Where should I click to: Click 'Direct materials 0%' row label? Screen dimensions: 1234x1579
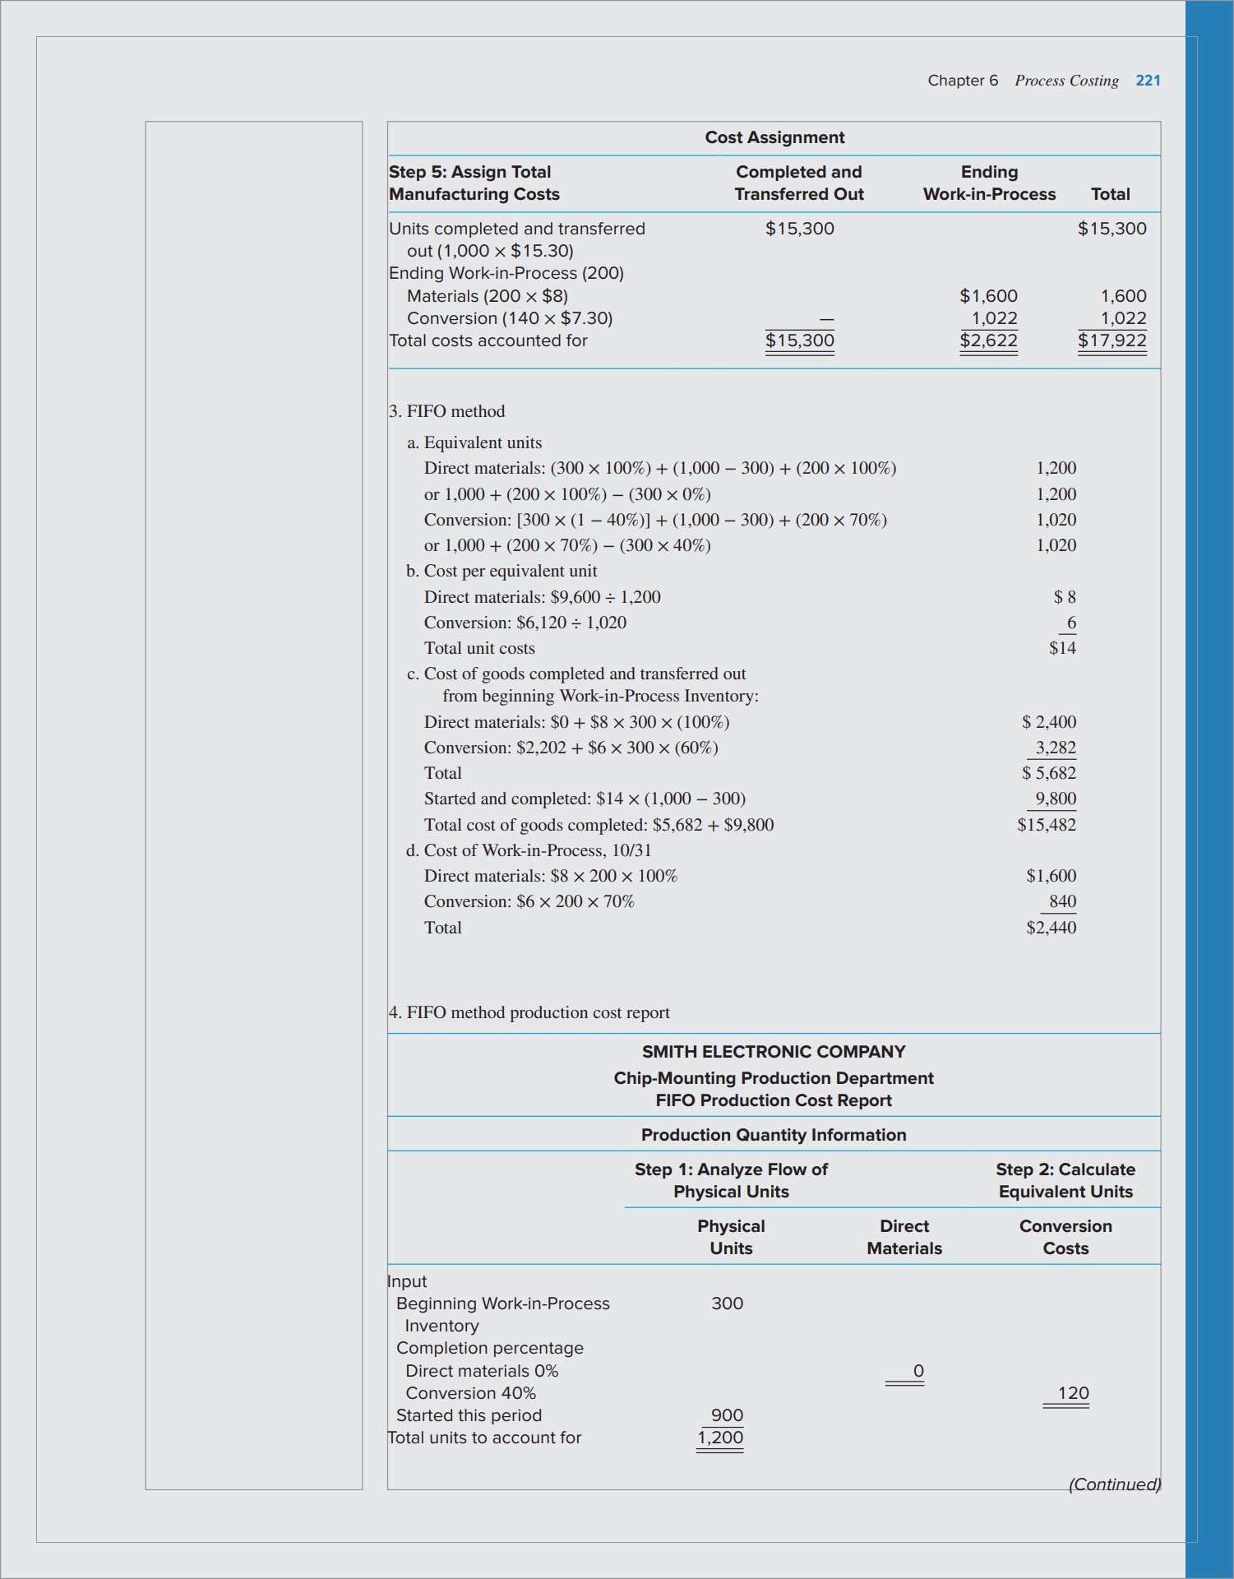(482, 1371)
